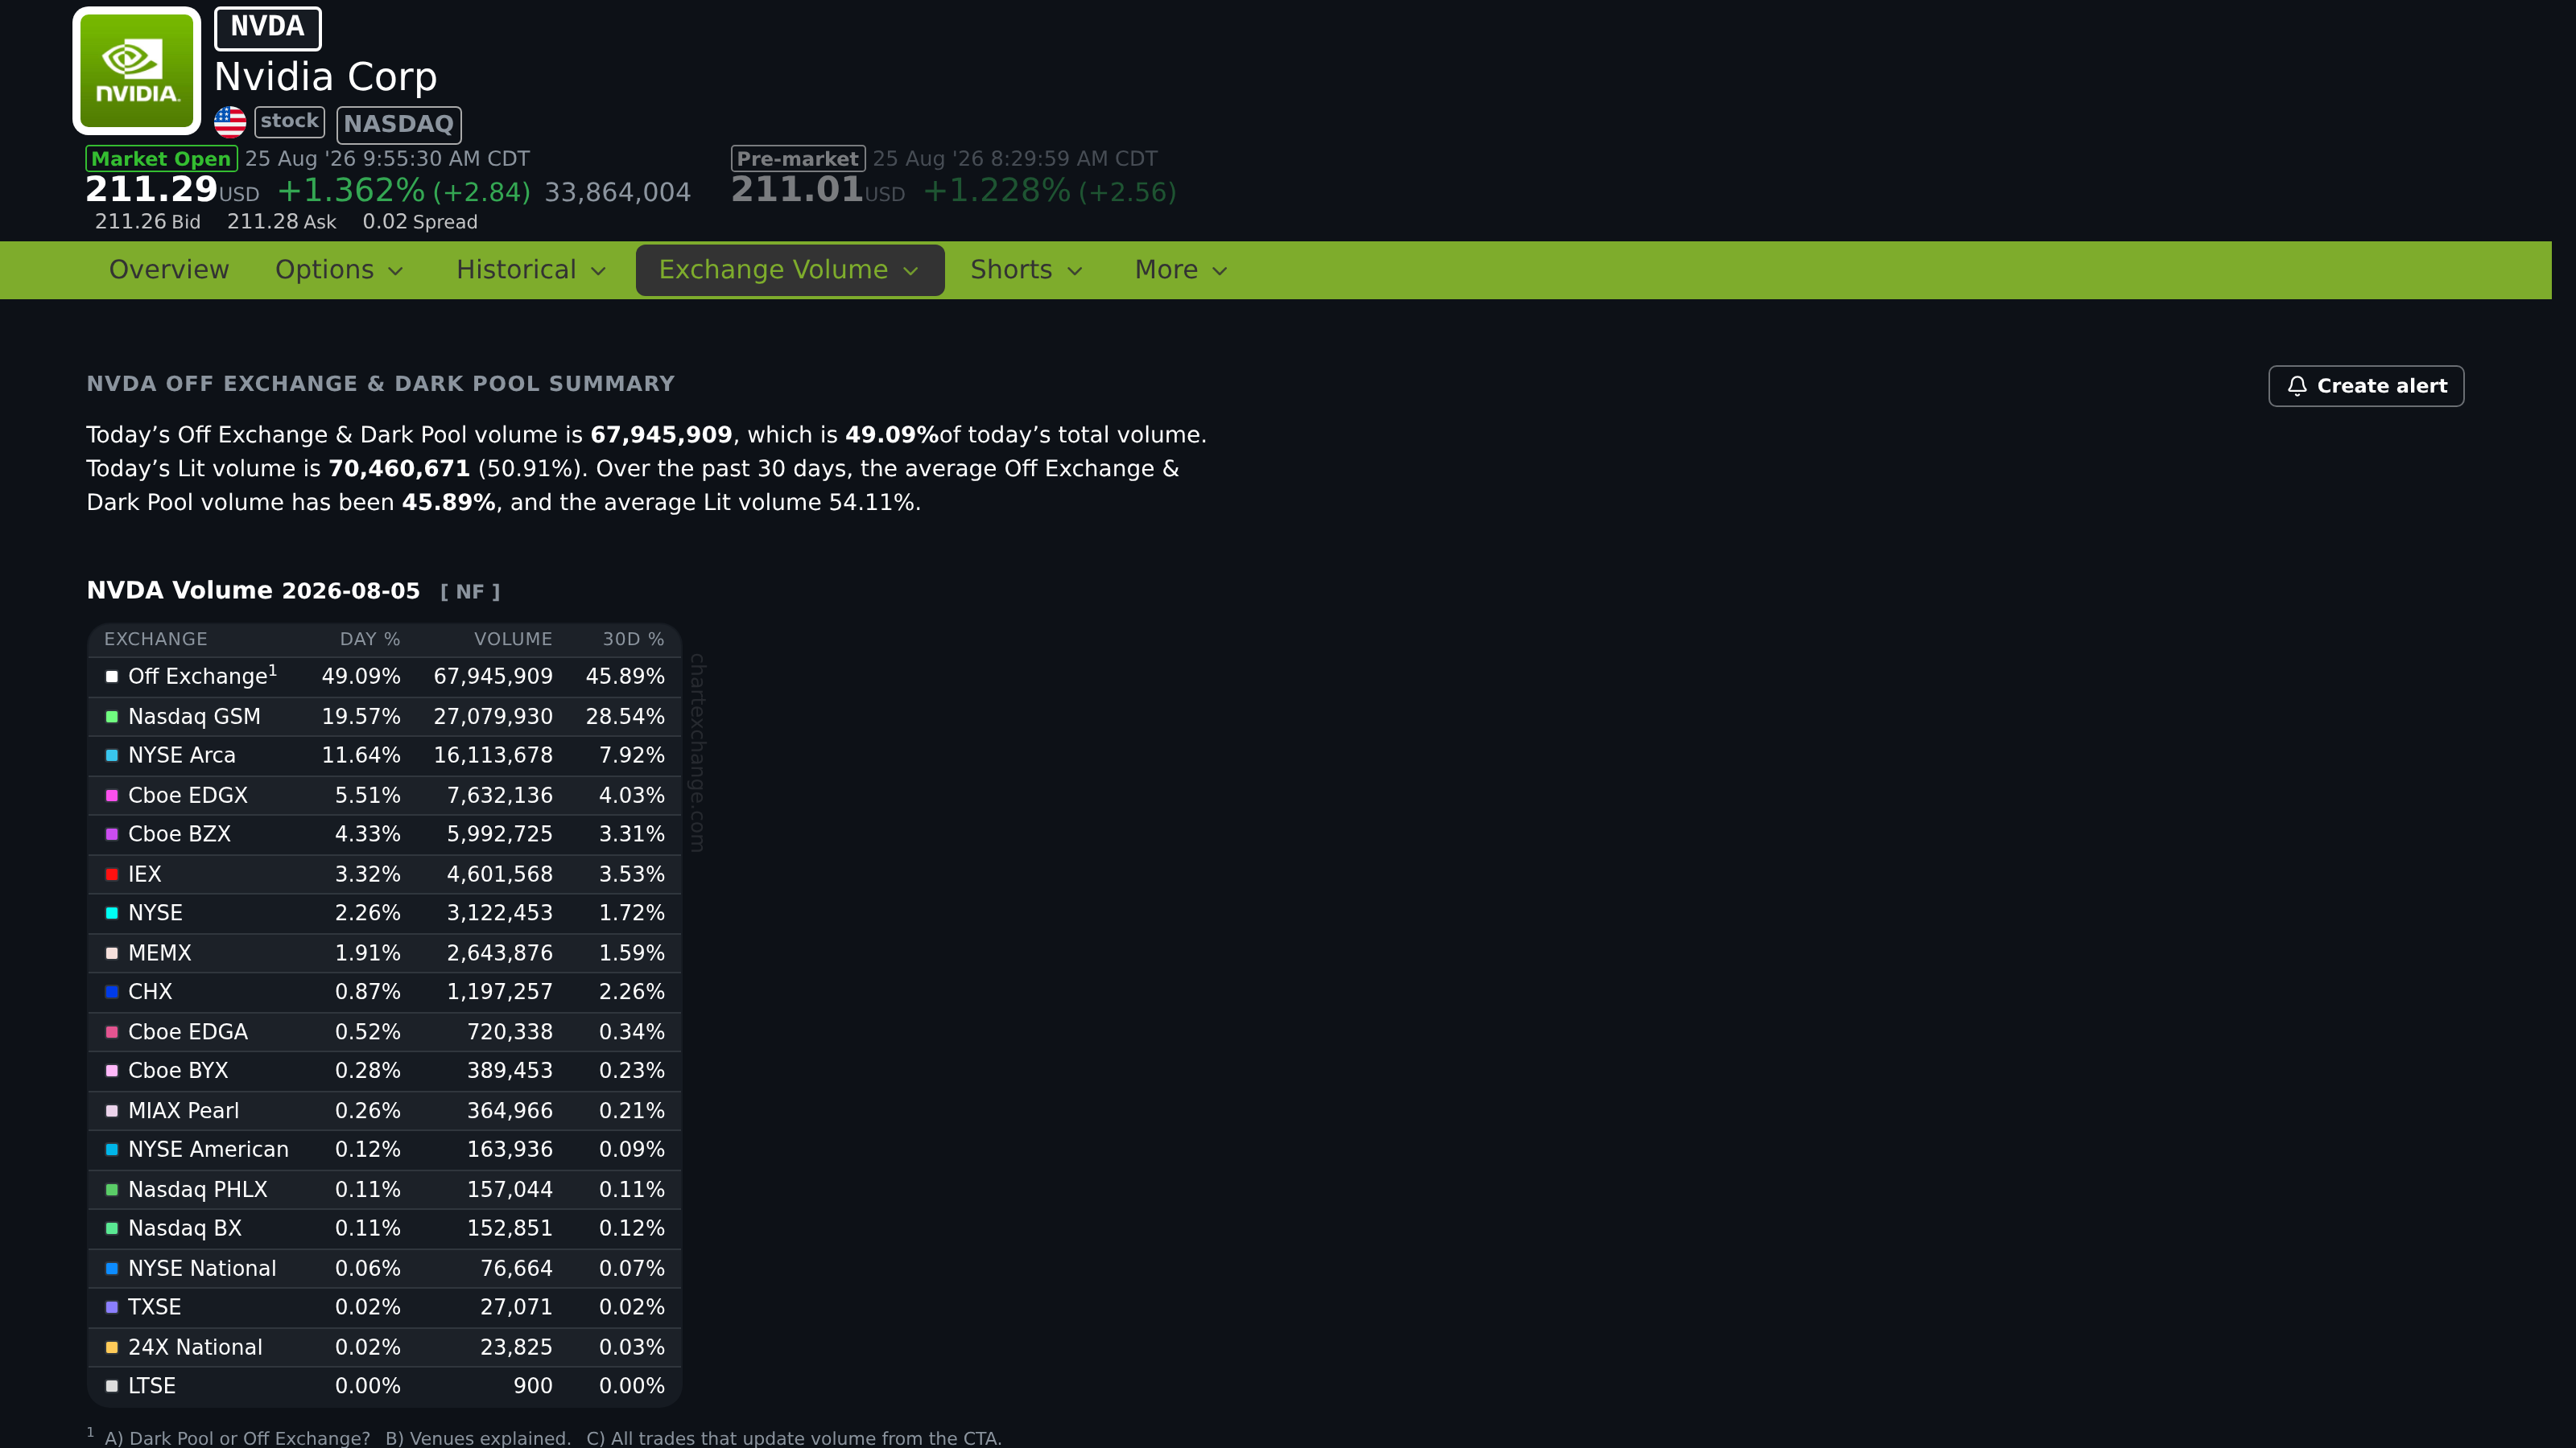2576x1448 pixels.
Task: Click the EXCHANGE column header
Action: click(156, 640)
